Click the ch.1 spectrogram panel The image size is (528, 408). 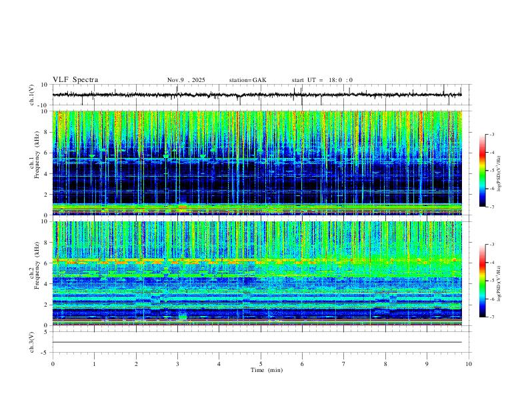[x=257, y=163]
